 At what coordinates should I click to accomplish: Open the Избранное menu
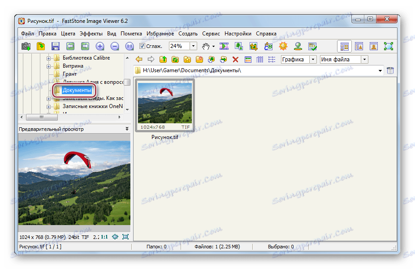[x=160, y=34]
